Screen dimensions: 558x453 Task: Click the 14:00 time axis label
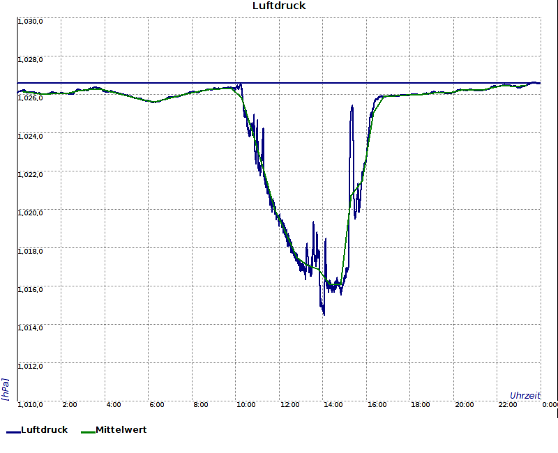[x=333, y=405]
